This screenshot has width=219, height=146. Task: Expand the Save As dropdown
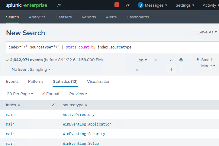tap(208, 32)
